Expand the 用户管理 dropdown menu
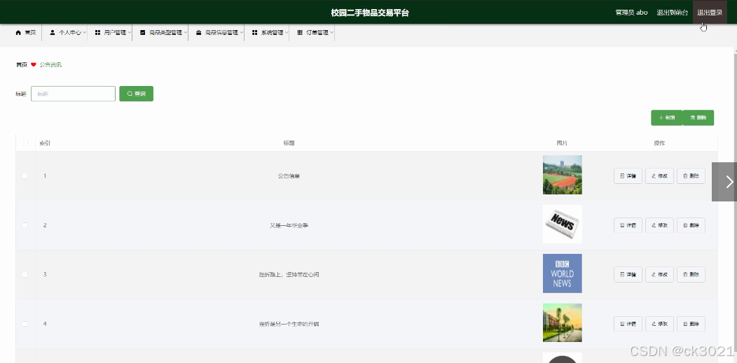This screenshot has width=737, height=363. click(113, 33)
